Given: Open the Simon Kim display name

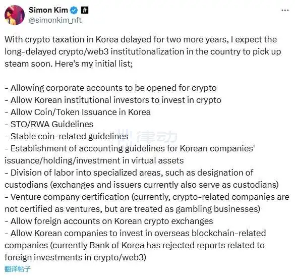Looking at the screenshot, I should (x=48, y=10).
